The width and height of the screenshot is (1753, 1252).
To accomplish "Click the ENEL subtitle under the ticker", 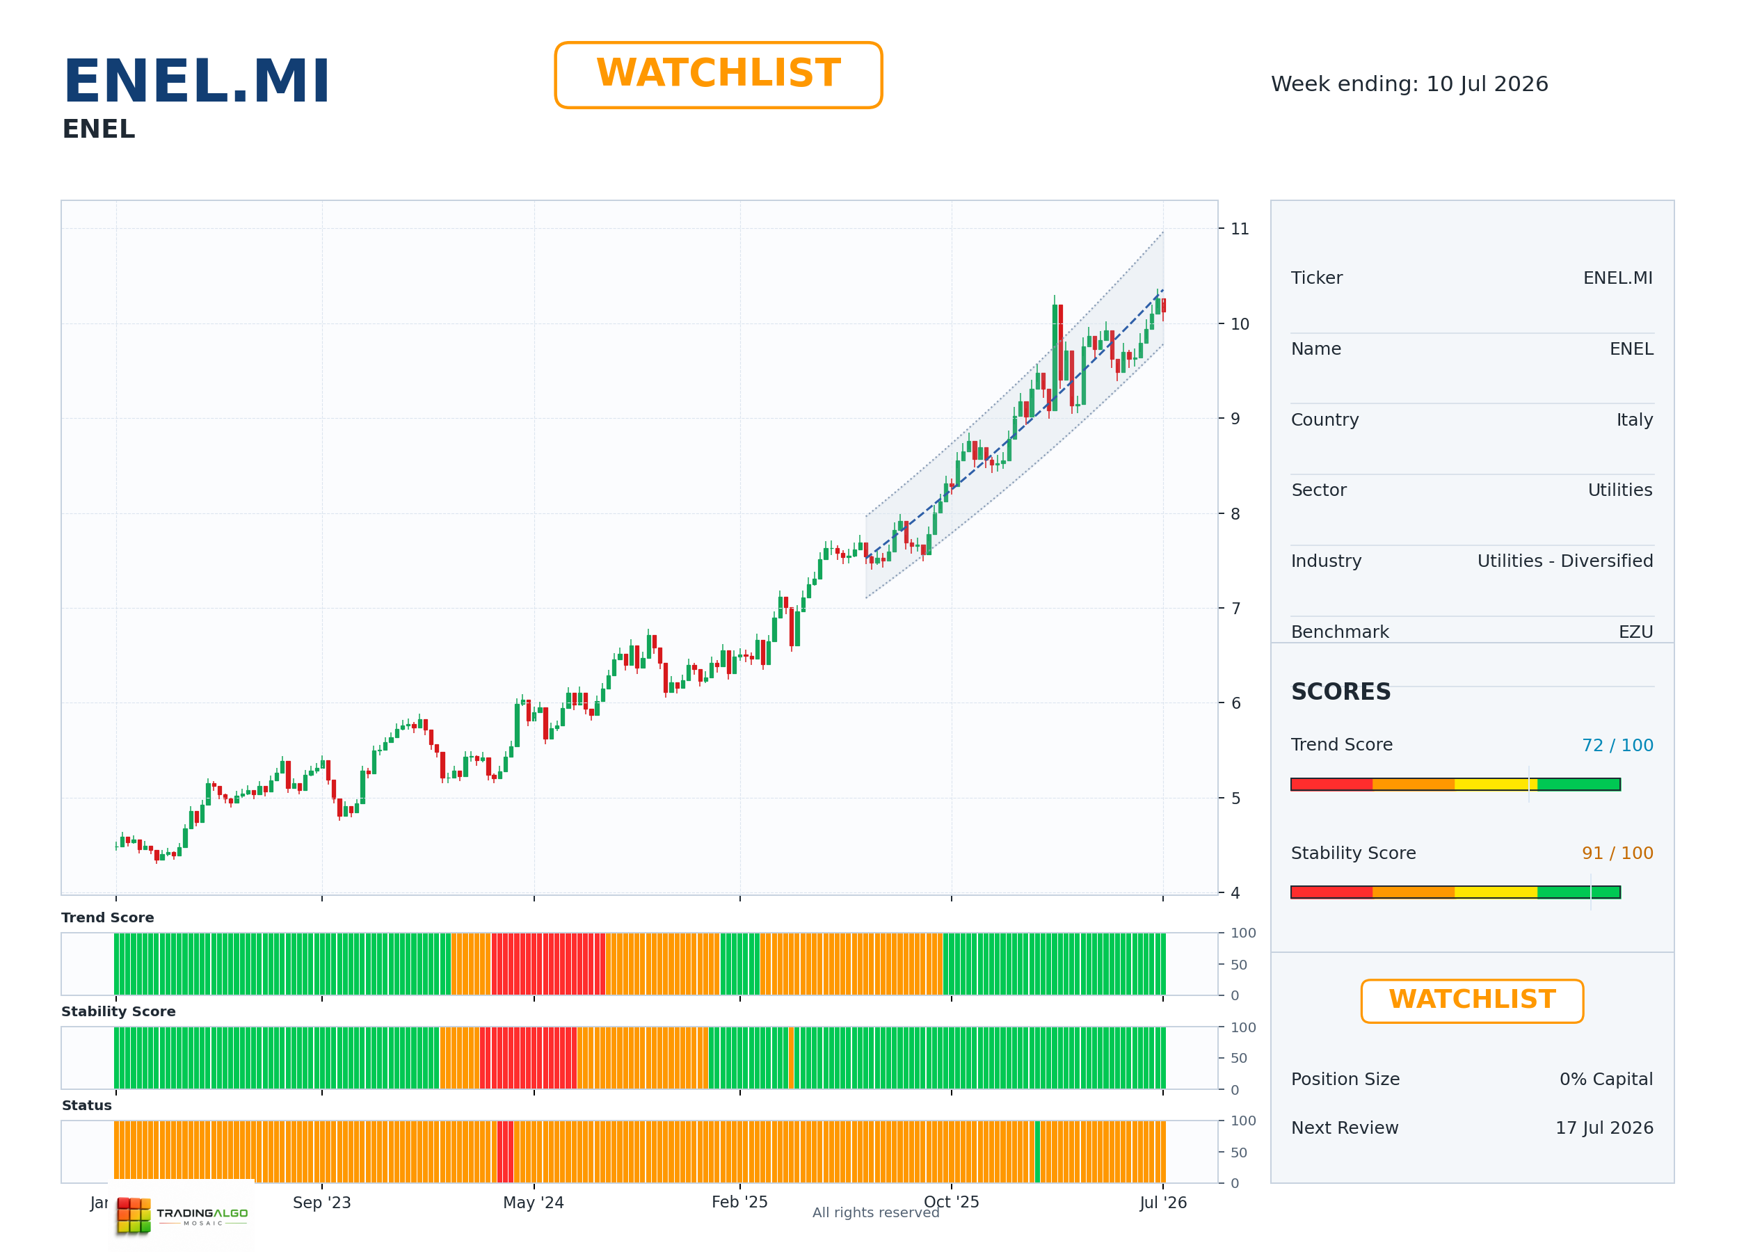I will click(99, 129).
